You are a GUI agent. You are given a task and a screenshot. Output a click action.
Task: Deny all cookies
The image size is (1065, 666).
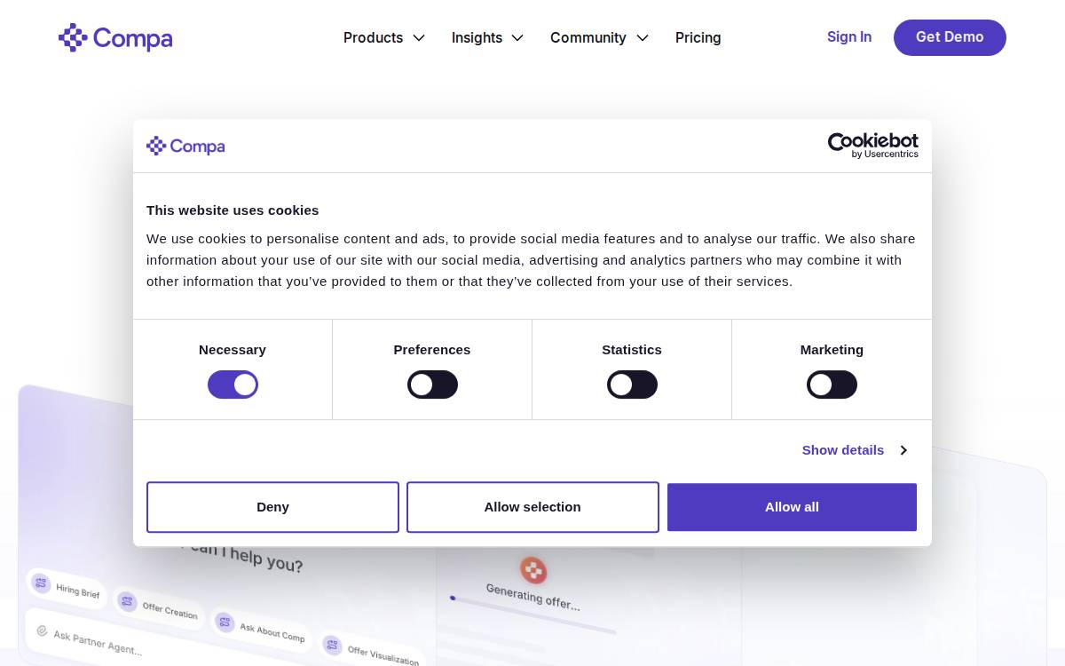click(x=272, y=507)
